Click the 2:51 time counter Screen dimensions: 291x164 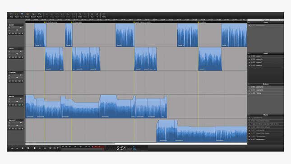(x=121, y=148)
